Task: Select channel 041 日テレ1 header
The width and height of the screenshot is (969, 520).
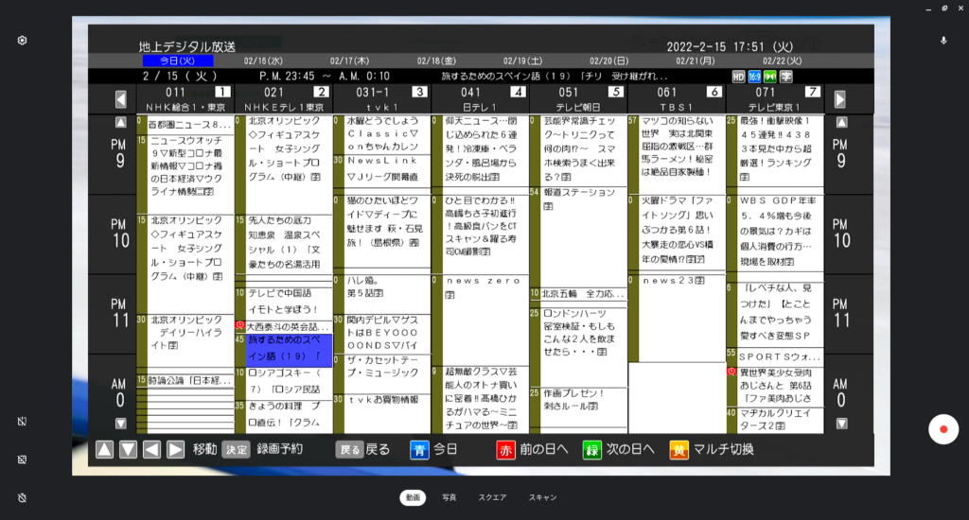Action: coord(480,99)
